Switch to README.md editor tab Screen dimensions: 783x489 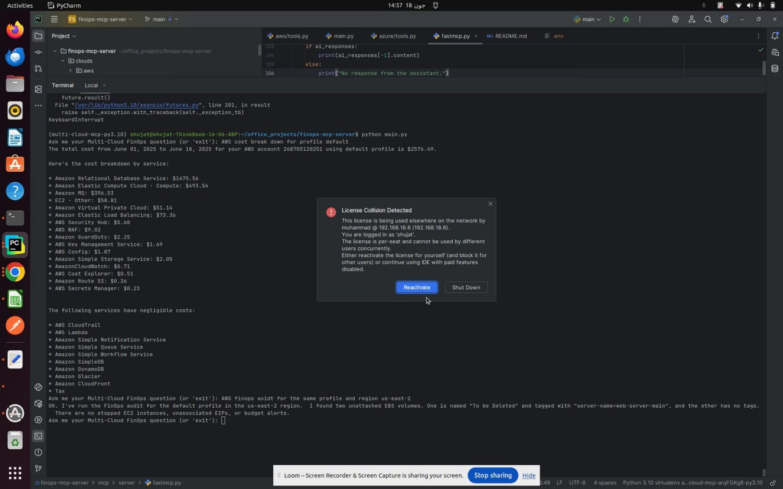click(507, 36)
